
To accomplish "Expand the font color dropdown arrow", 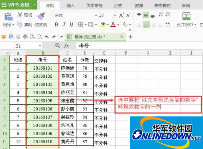I will pyautogui.click(x=118, y=25).
